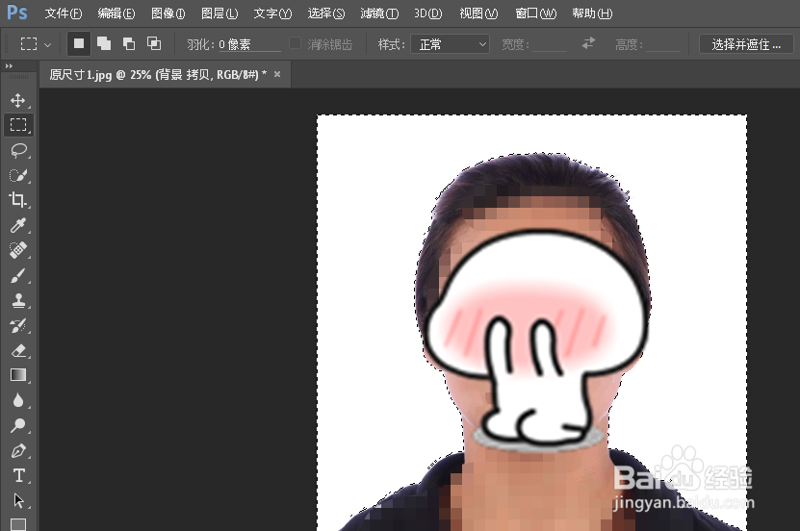Viewport: 800px width, 531px height.
Task: Click the 选择并遮住 button
Action: click(x=746, y=44)
